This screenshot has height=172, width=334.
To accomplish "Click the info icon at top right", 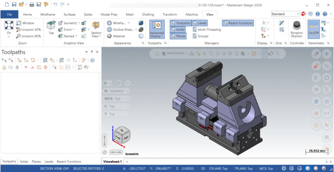I will (317, 14).
